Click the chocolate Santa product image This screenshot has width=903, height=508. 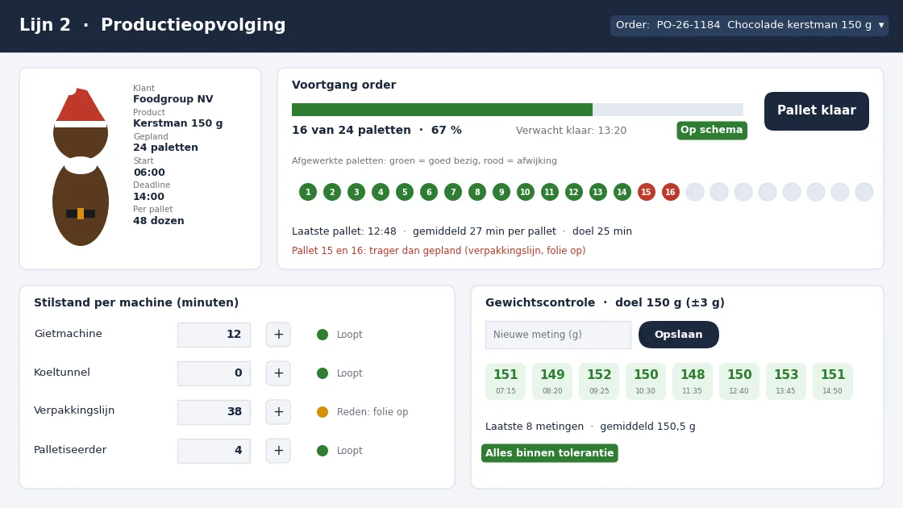81,167
